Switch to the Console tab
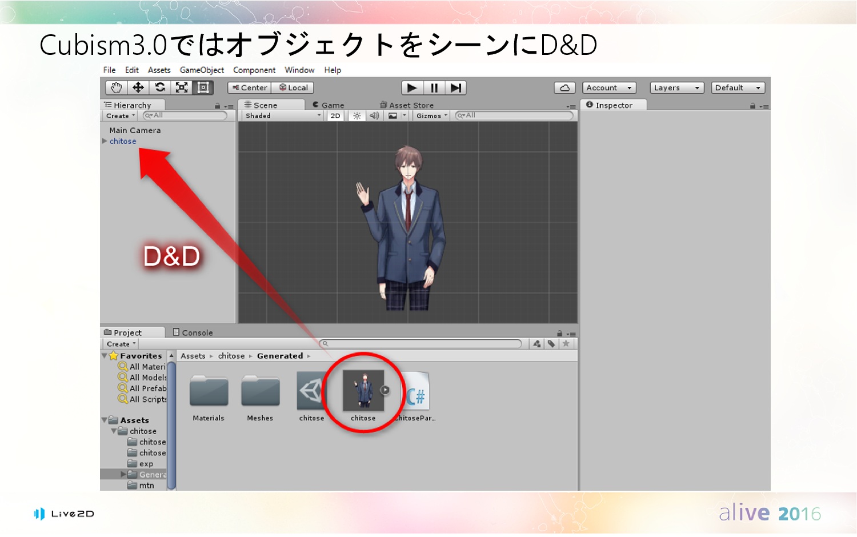This screenshot has height=537, width=857. [x=193, y=332]
